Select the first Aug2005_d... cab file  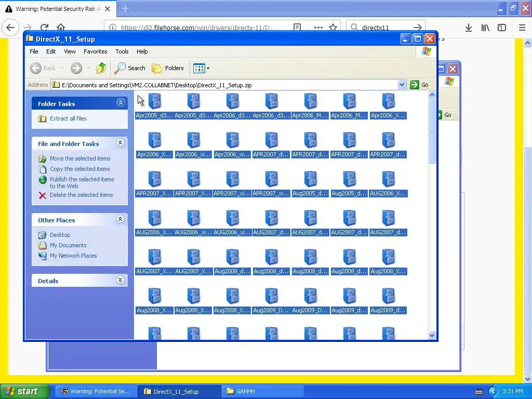click(x=311, y=184)
